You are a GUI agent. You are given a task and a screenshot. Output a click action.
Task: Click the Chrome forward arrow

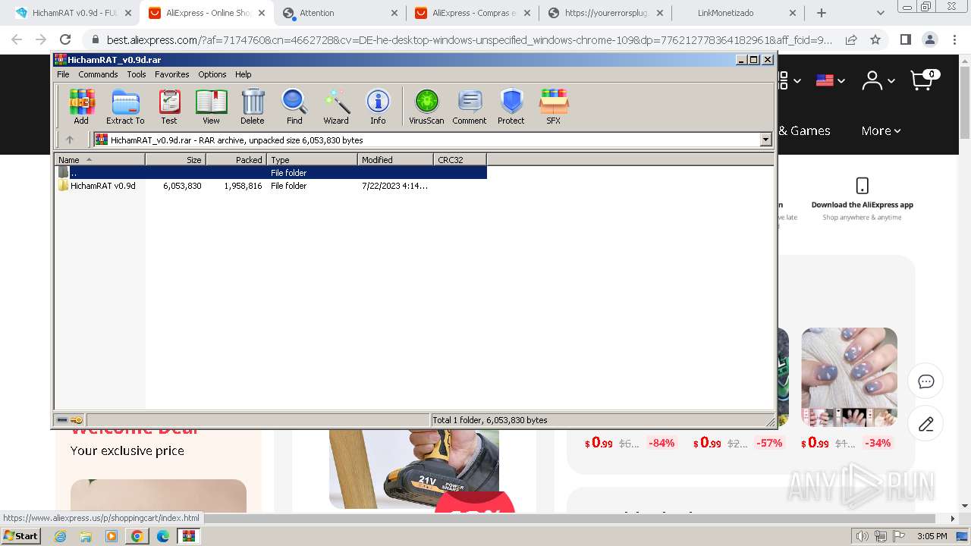[41, 39]
